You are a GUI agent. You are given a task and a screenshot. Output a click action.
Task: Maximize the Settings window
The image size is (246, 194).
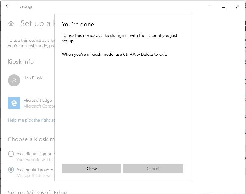click(223, 6)
